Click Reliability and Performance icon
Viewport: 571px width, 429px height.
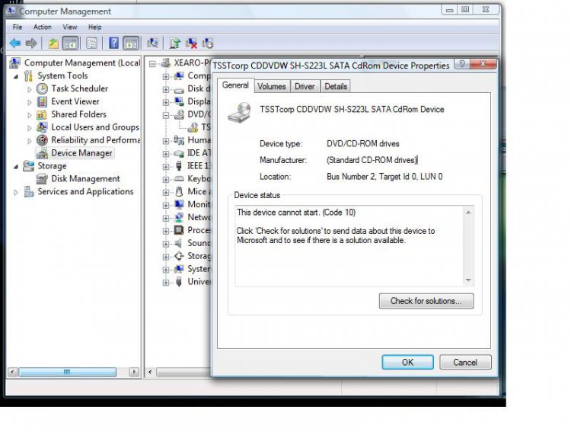point(42,140)
